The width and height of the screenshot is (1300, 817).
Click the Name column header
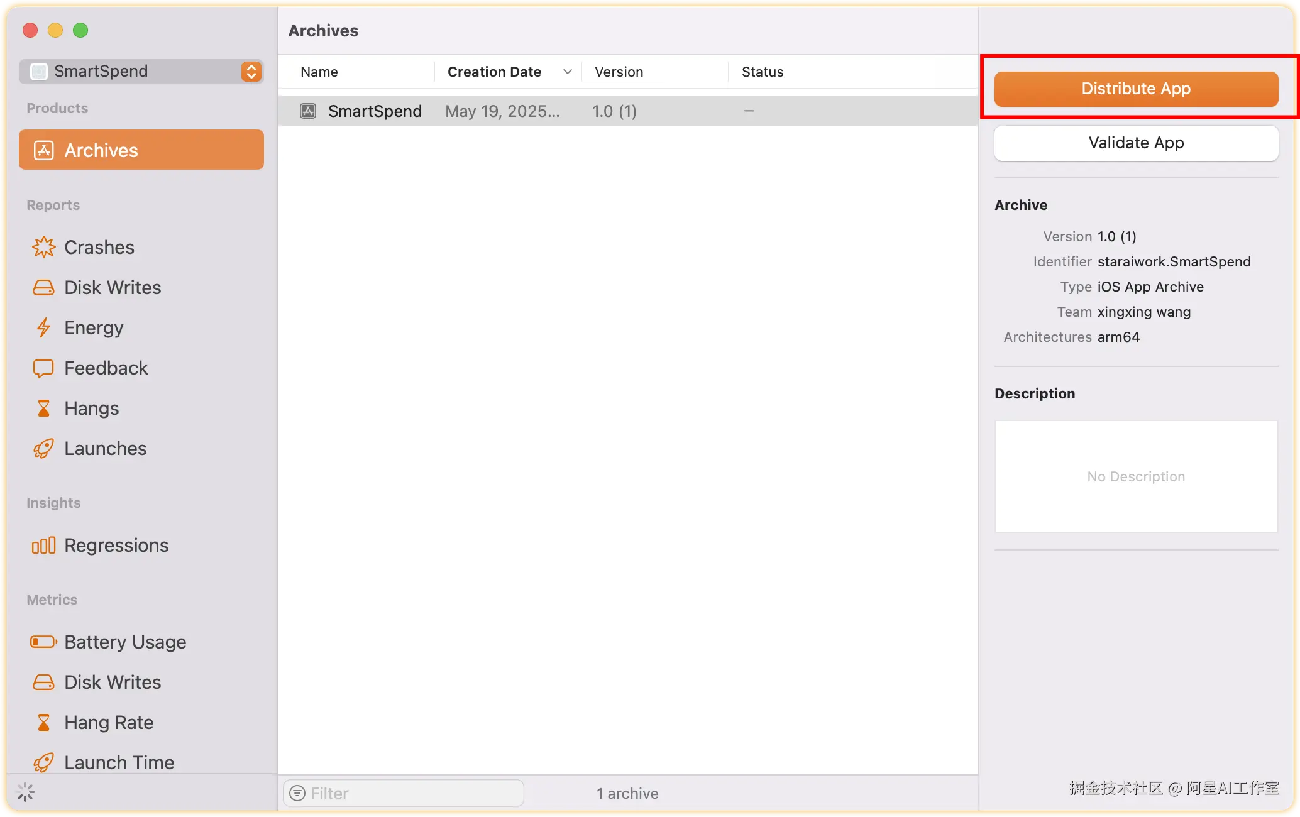coord(319,72)
